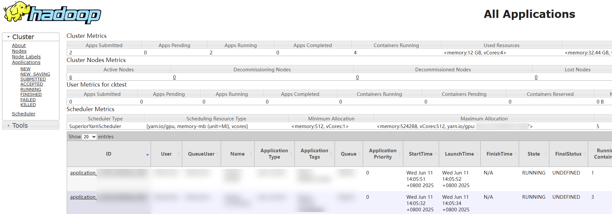Image resolution: width=612 pixels, height=214 pixels.
Task: Sort table by Application Priority column
Action: [x=383, y=154]
